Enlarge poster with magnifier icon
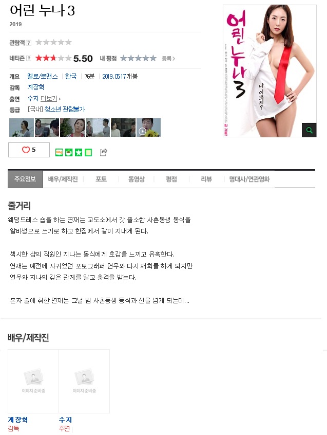 [x=309, y=130]
